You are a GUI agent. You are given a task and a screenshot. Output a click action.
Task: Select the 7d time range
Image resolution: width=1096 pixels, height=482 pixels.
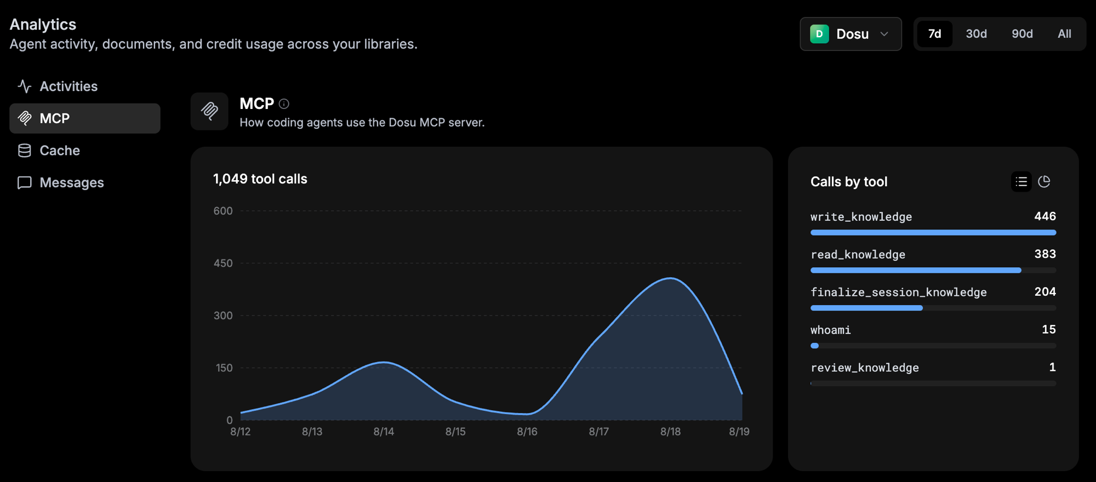(x=934, y=34)
